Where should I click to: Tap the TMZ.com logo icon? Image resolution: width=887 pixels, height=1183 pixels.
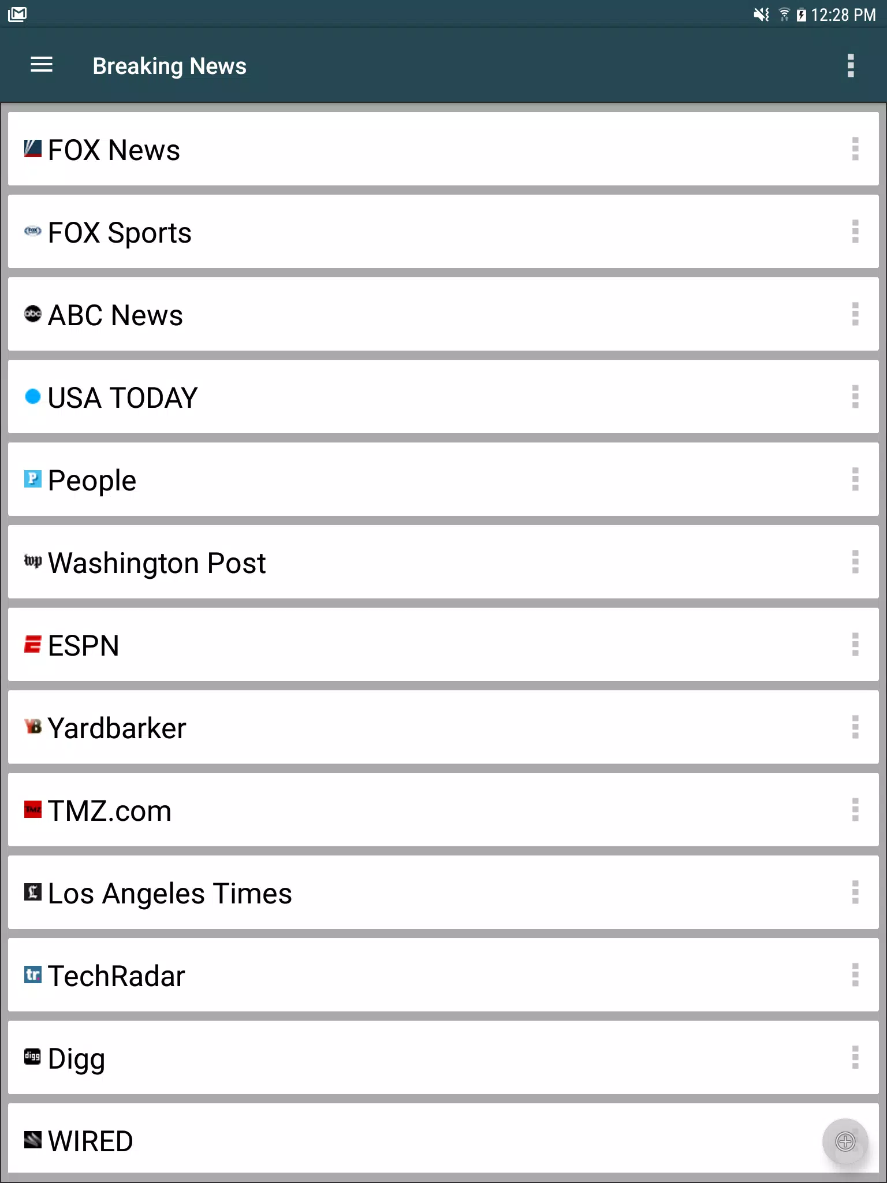[x=33, y=810]
